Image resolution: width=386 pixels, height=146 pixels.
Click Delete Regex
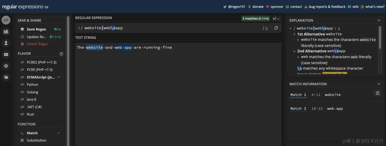pos(37,44)
